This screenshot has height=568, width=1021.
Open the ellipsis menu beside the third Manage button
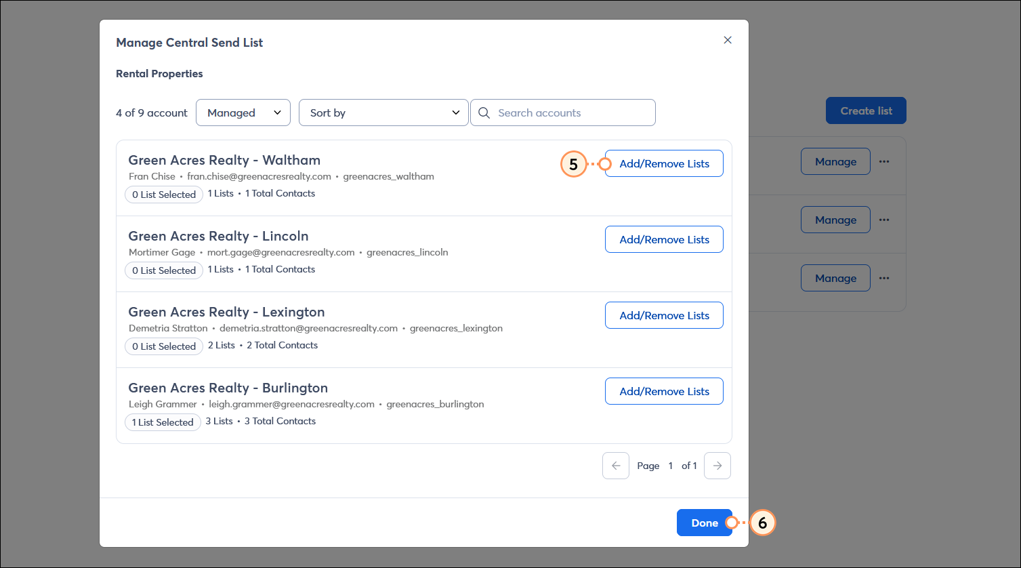tap(884, 278)
